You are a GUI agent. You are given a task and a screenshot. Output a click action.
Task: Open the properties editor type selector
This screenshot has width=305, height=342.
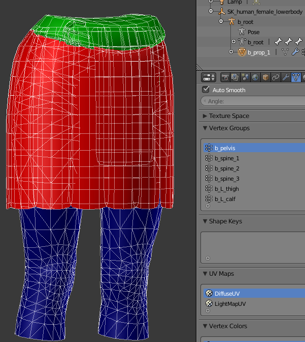[209, 77]
